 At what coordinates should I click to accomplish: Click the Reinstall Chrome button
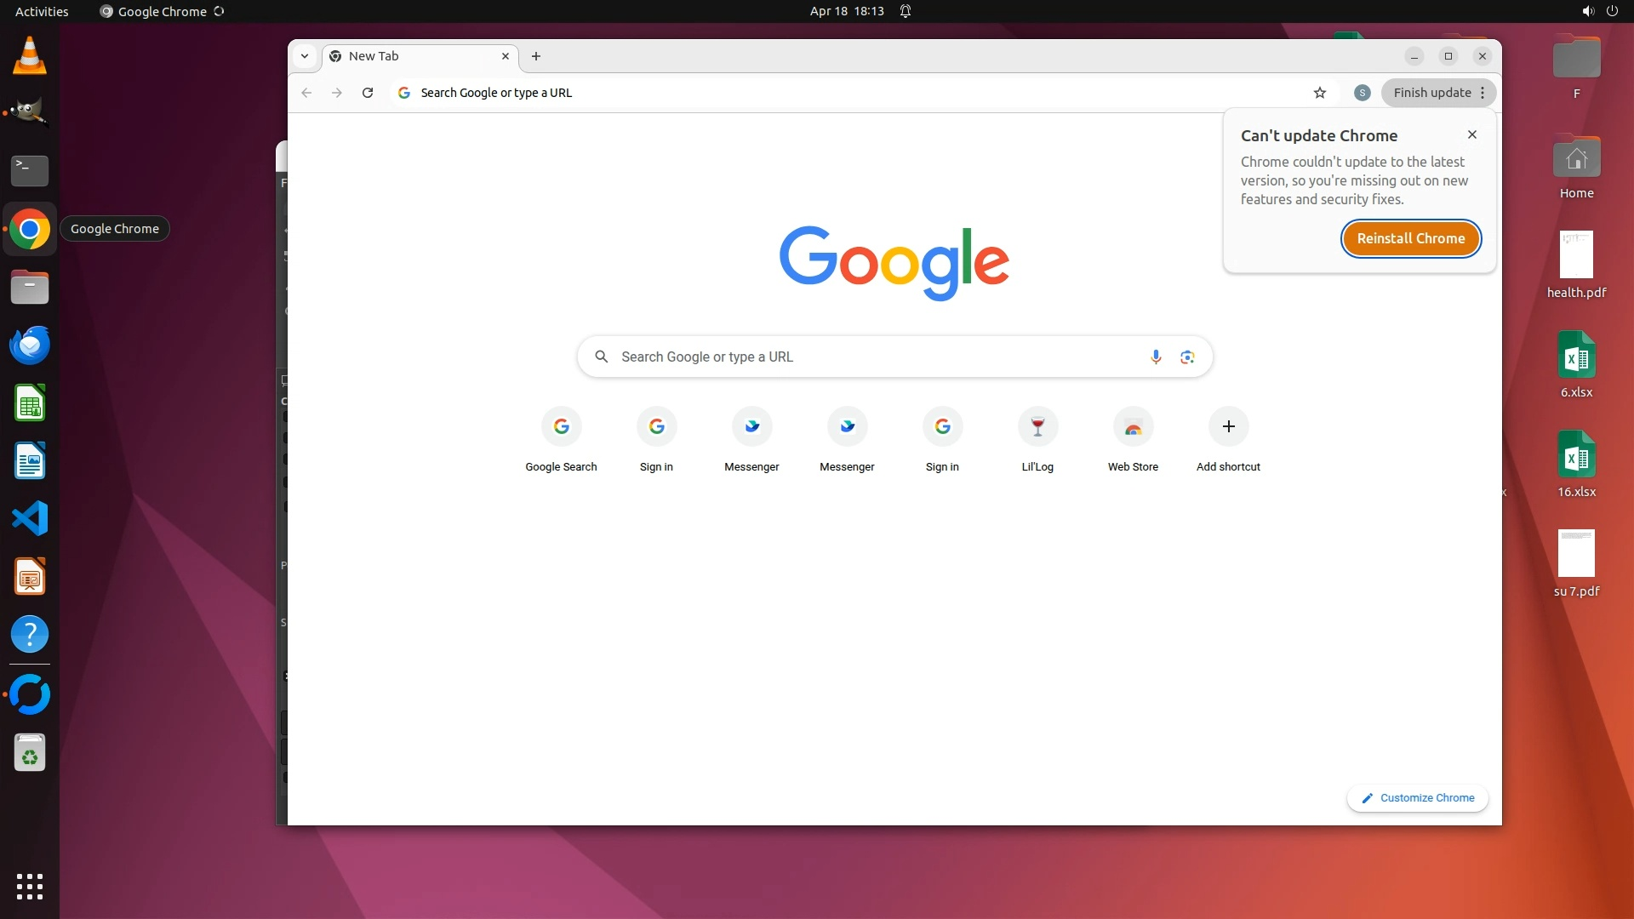1410,238
